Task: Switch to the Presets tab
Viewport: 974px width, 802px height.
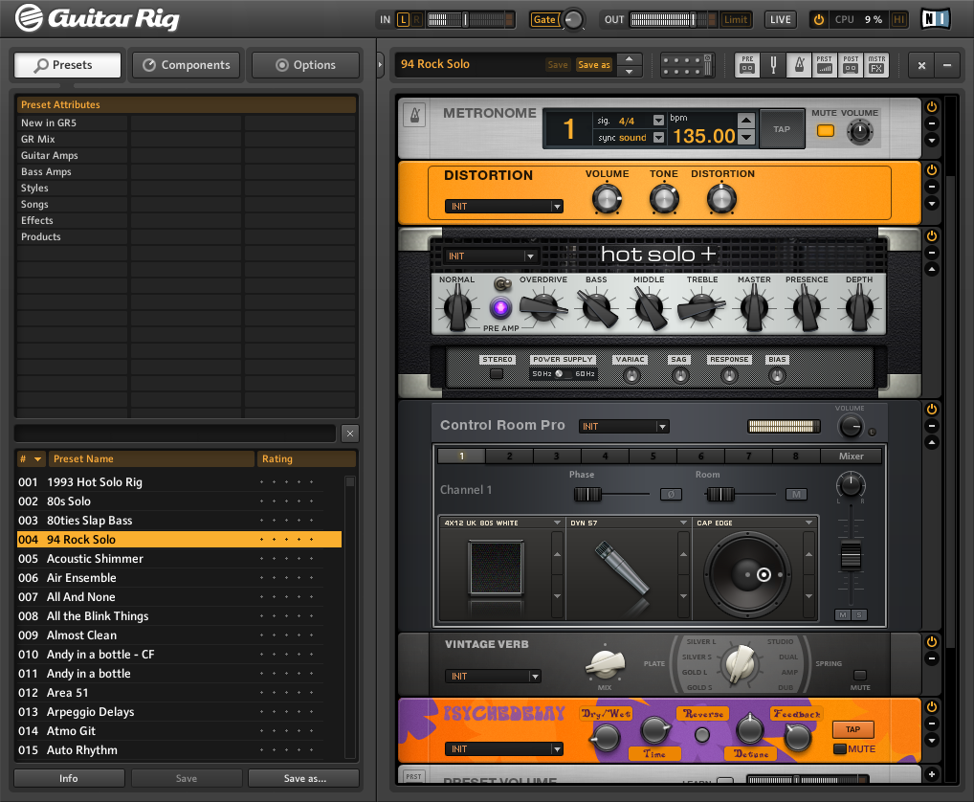Action: tap(68, 65)
